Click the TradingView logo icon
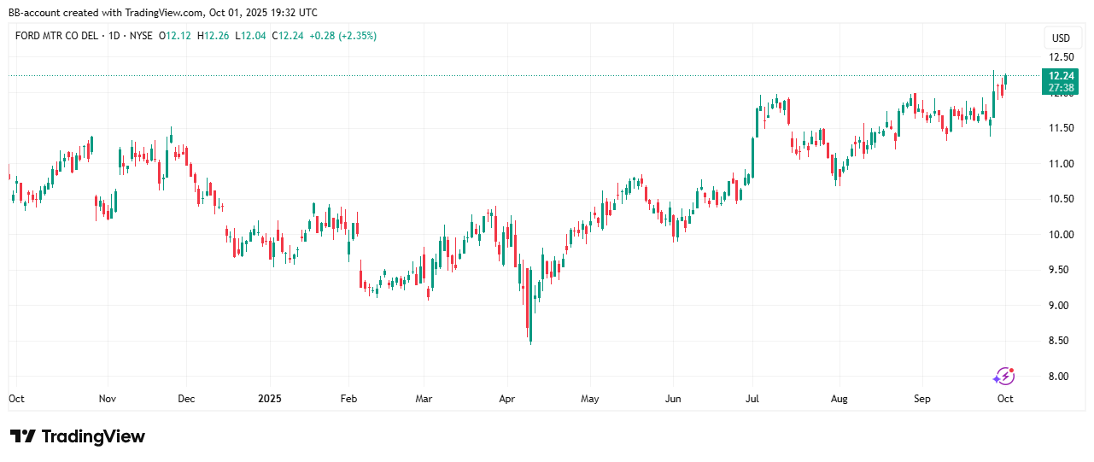1094x462 pixels. (23, 436)
